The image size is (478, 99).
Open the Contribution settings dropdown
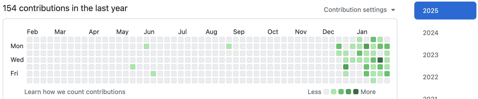(x=359, y=10)
